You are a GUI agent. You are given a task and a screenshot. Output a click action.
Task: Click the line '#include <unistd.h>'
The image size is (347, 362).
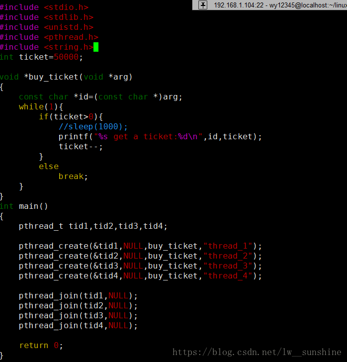coord(47,27)
